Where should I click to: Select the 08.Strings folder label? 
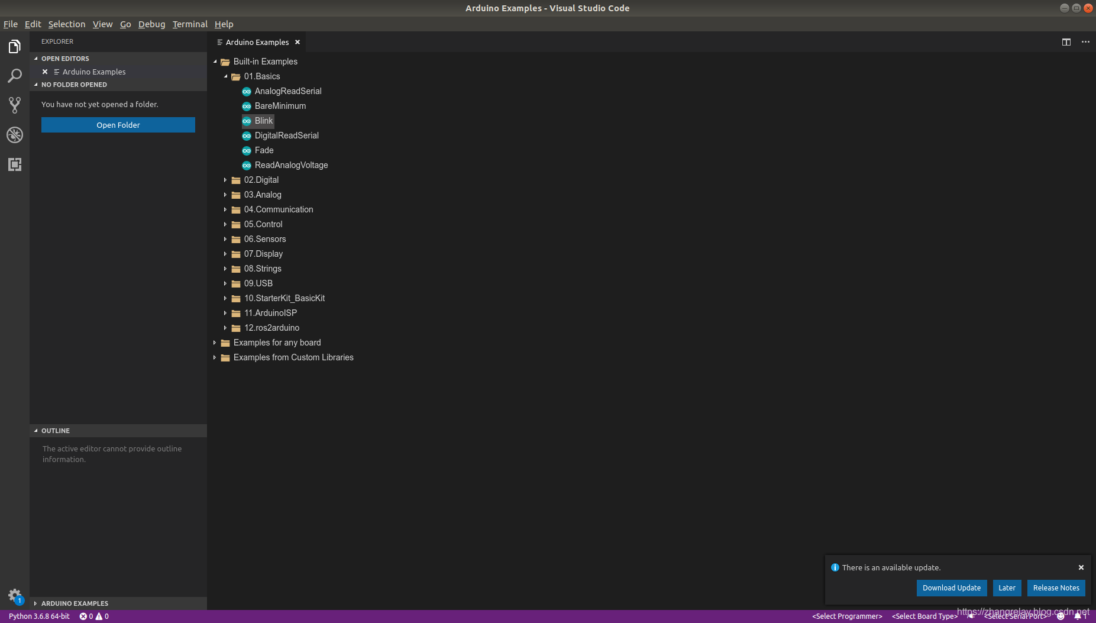tap(263, 269)
